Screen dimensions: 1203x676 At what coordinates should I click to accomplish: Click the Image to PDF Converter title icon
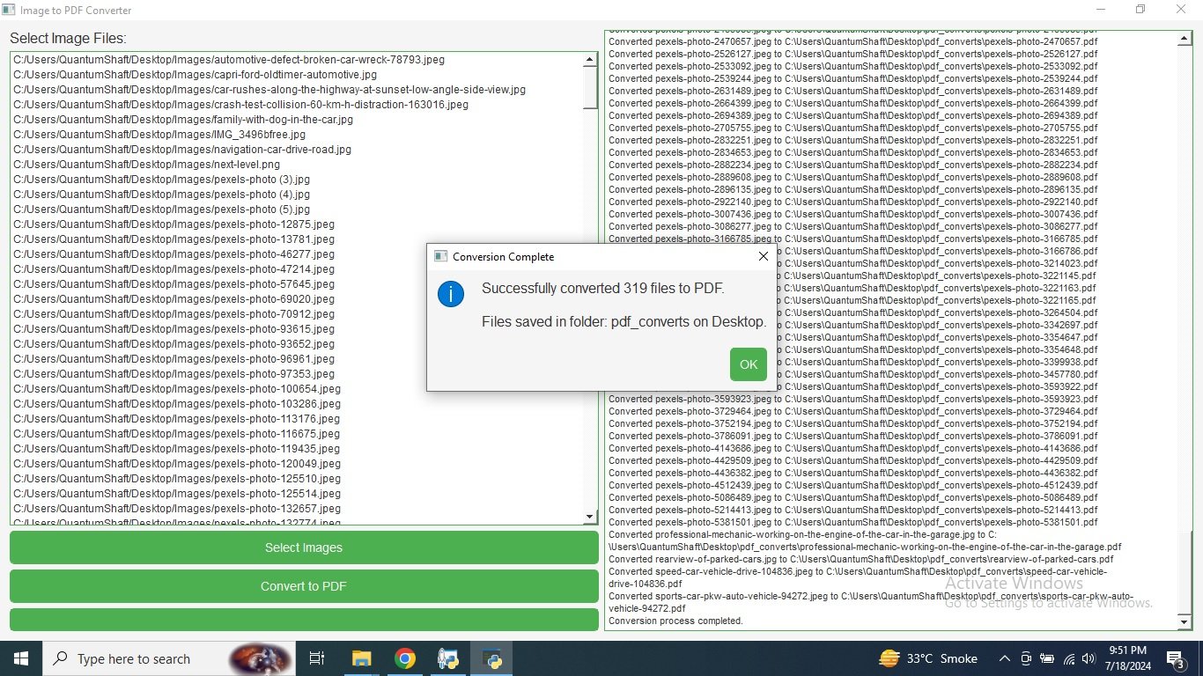(x=8, y=10)
